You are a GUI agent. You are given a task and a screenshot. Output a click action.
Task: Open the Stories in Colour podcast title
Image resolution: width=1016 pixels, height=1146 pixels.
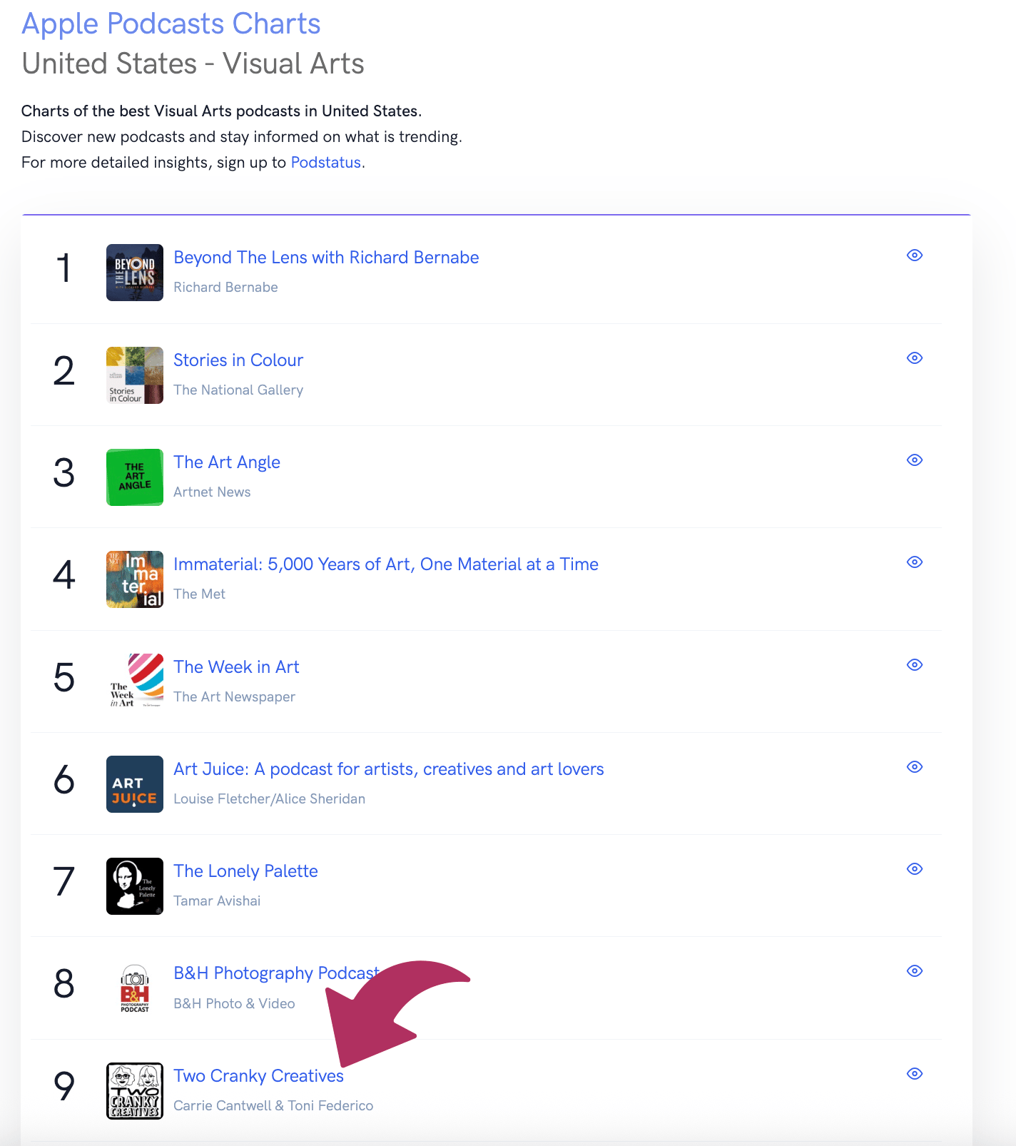pyautogui.click(x=238, y=360)
